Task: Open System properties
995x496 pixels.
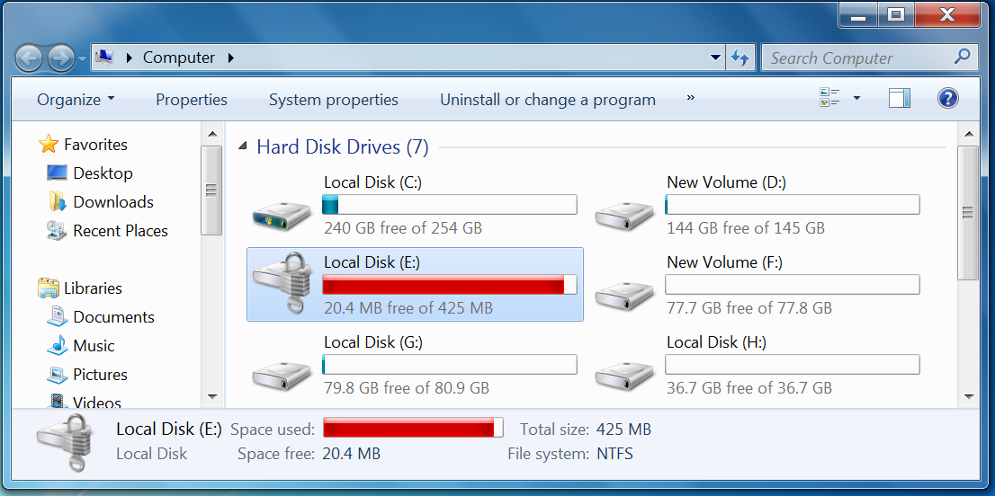Action: (x=334, y=100)
